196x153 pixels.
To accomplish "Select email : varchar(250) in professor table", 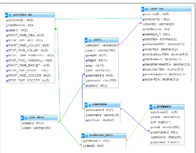I will tap(165, 127).
